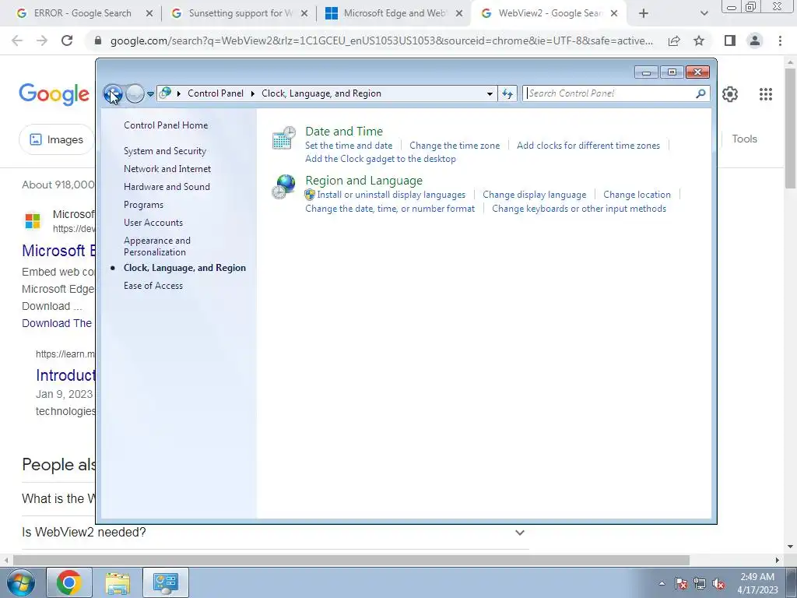The height and width of the screenshot is (598, 797).
Task: Open User Accounts category
Action: tap(153, 223)
